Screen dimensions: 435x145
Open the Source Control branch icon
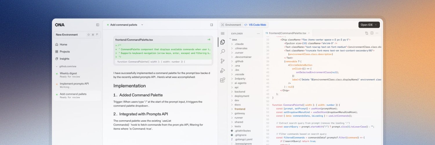click(222, 61)
